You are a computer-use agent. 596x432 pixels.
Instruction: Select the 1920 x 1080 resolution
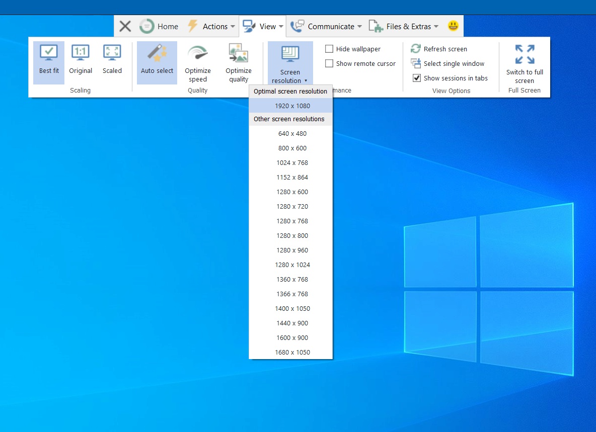tap(290, 106)
